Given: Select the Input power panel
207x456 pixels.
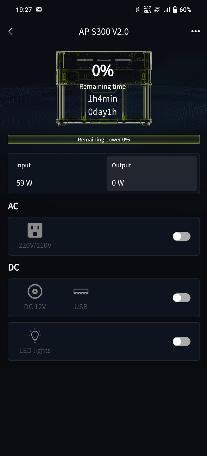Looking at the screenshot, I should pos(57,174).
